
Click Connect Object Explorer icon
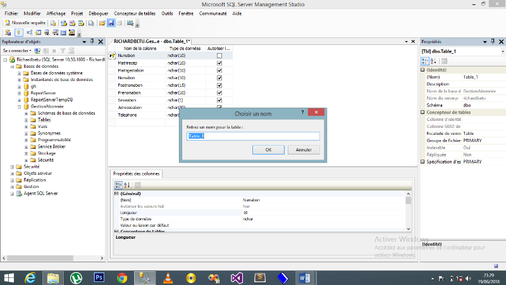pos(37,51)
